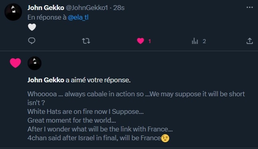
Task: Open the three-dot more options menu
Action: (250, 8)
